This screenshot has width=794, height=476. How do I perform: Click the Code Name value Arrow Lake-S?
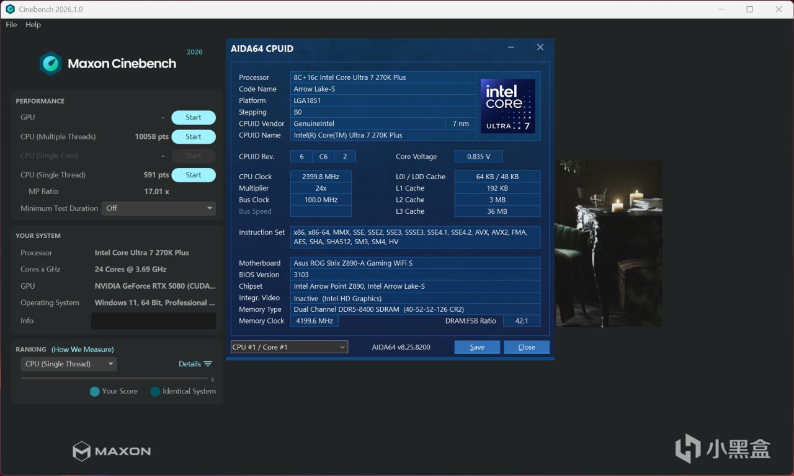[x=383, y=89]
